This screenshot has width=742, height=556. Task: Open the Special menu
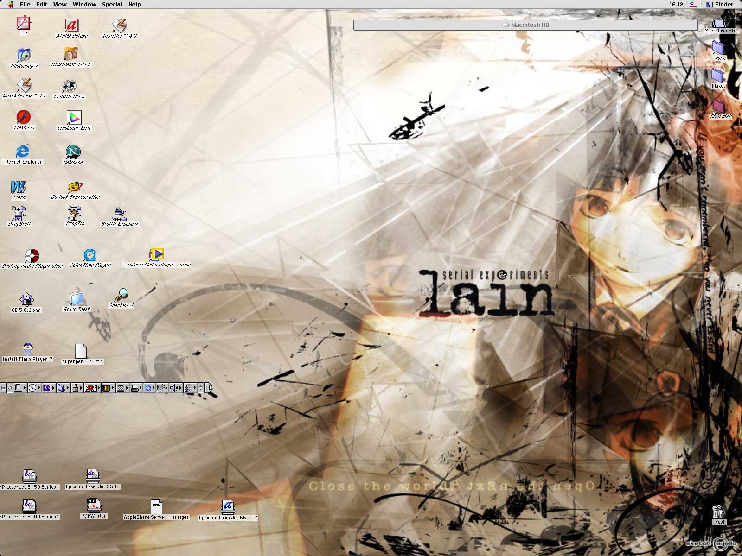tap(112, 5)
